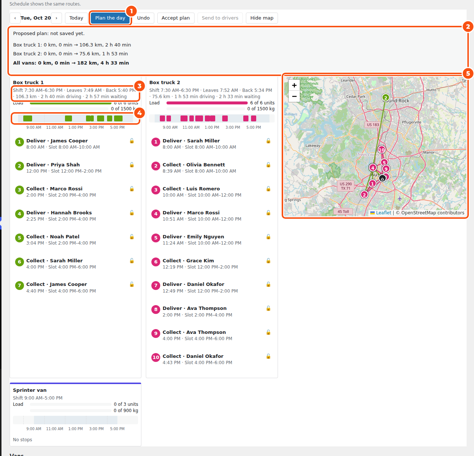Go to the next day after Oct 20
This screenshot has width=474, height=456.
pos(56,18)
